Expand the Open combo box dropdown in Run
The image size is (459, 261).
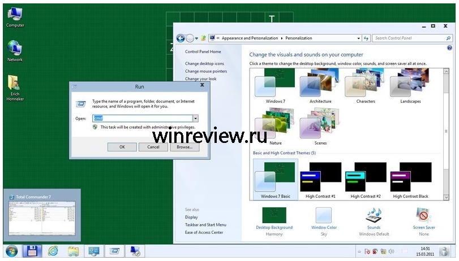[195, 119]
